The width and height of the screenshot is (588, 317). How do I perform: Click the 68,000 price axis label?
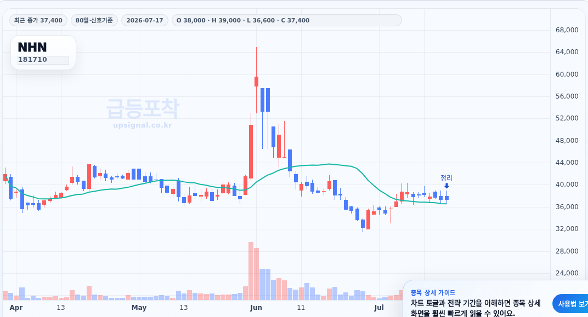(567, 30)
